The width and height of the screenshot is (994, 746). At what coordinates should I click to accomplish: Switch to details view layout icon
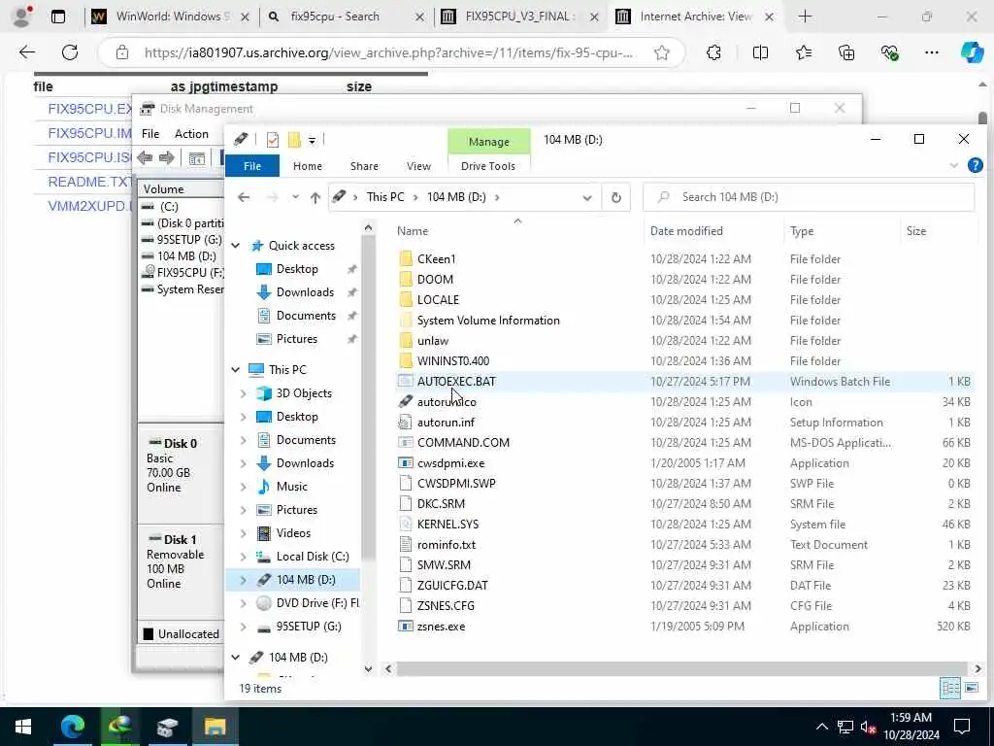(949, 688)
